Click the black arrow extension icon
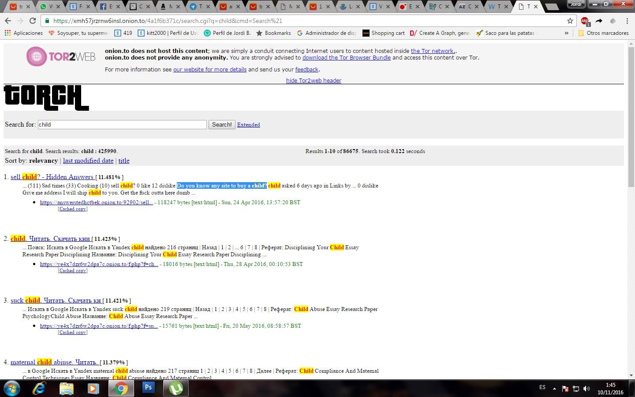Image resolution: width=635 pixels, height=397 pixels. coord(599,21)
